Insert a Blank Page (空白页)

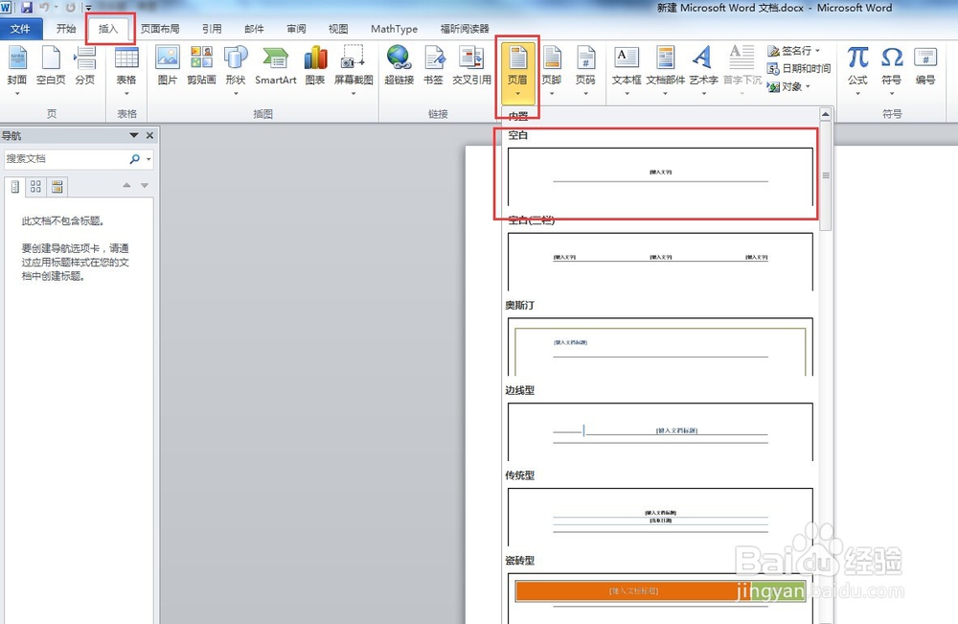pos(51,58)
